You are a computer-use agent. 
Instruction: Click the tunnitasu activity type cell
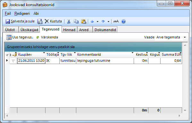tap(68, 61)
